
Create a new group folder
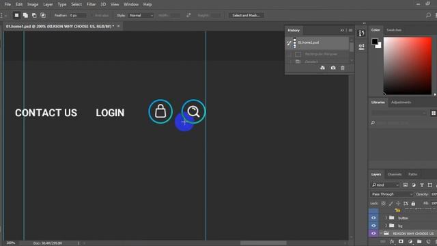coord(419,241)
